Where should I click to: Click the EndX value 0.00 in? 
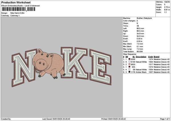(139, 39)
